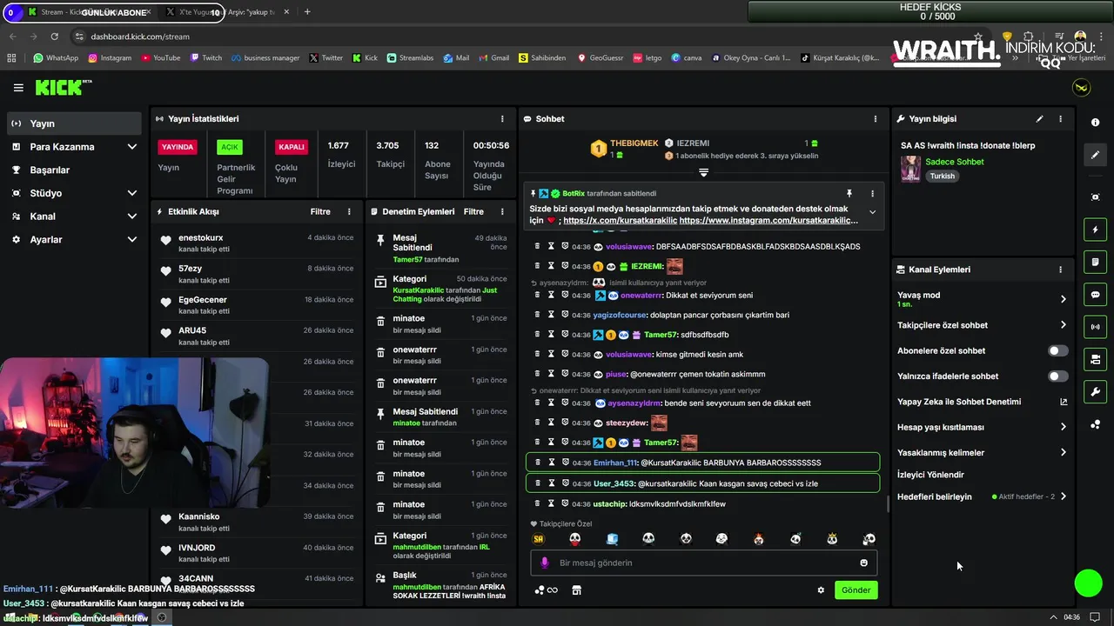Toggle Yalnızca ifadelerle sohbet switch
This screenshot has height=626, width=1114.
[1057, 376]
